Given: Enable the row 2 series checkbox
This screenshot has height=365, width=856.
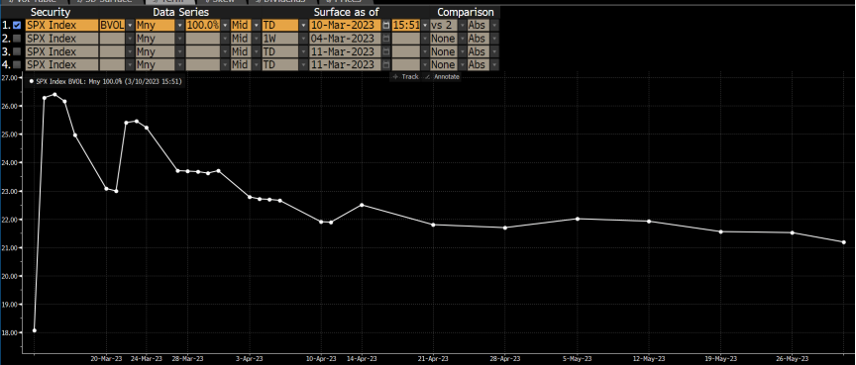Looking at the screenshot, I should pos(18,39).
